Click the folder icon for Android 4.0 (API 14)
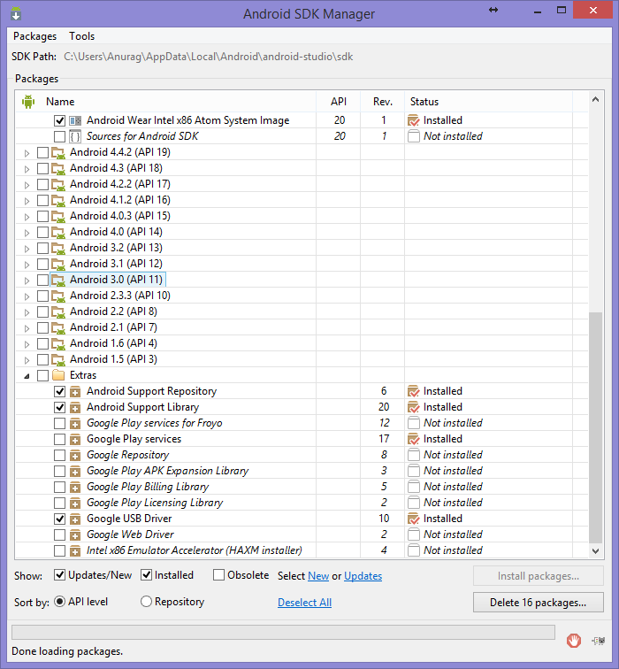The height and width of the screenshot is (669, 619). click(x=58, y=232)
